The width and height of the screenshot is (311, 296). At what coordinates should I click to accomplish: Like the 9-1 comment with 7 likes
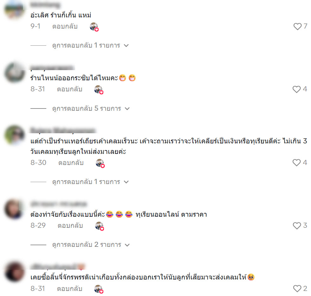(297, 26)
